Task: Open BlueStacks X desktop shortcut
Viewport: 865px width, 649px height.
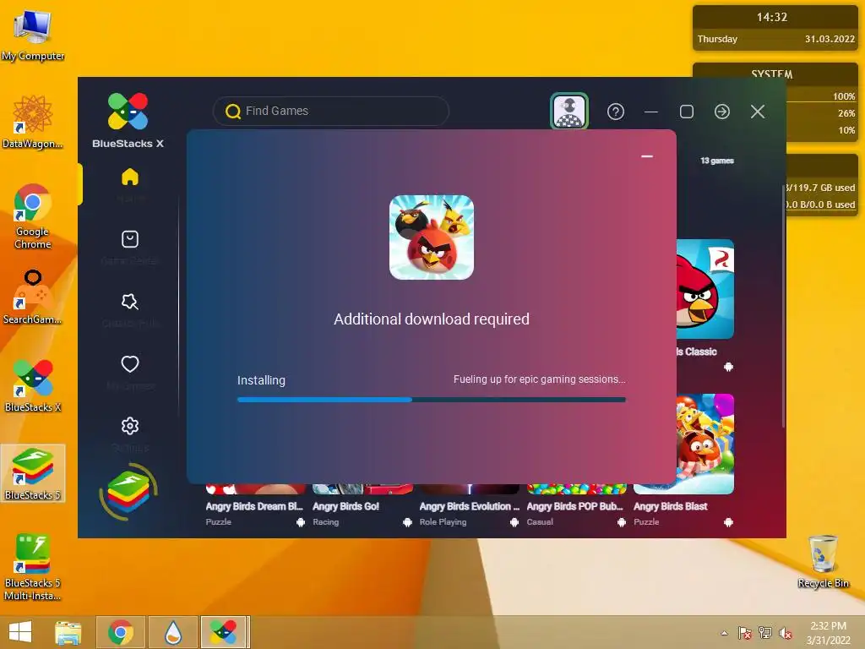Action: (x=33, y=385)
